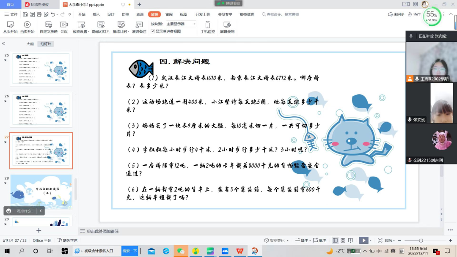Open the 放映到 display dropdown
Screen dimensions: 457x257
(181, 24)
